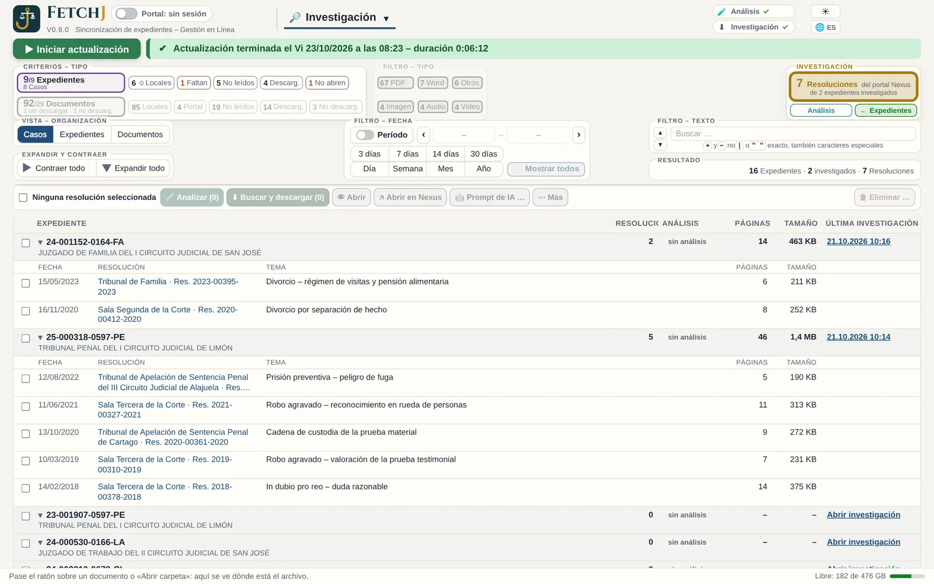Toggle Portal sin sesión switch
934x584 pixels.
click(126, 13)
